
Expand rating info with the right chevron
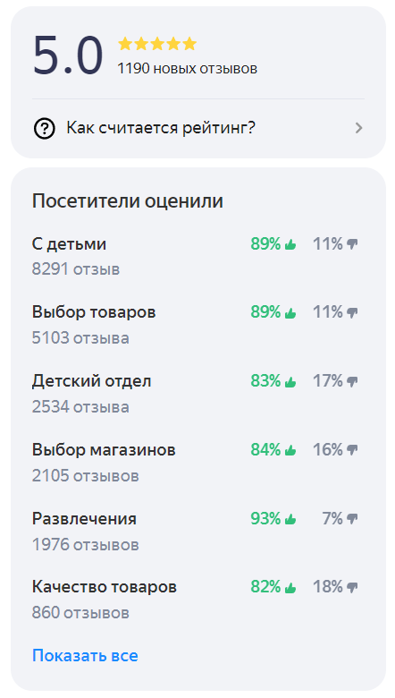(x=358, y=129)
